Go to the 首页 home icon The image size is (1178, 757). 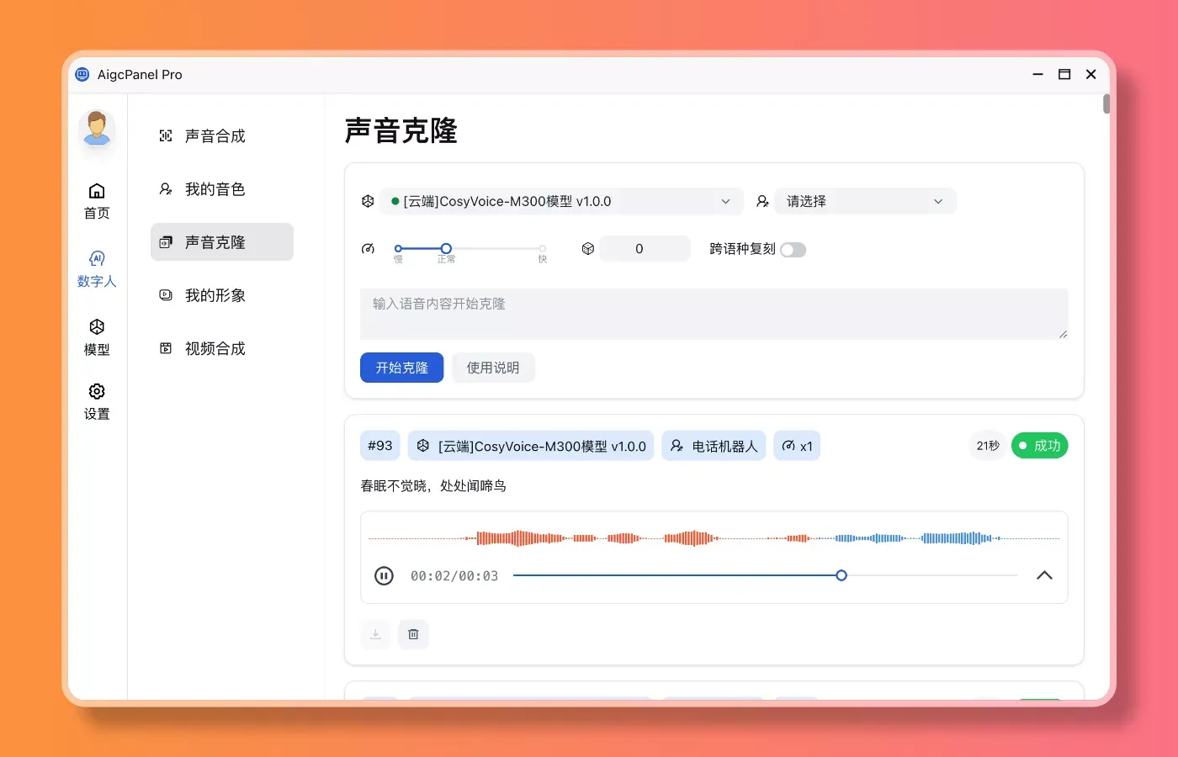pos(97,200)
